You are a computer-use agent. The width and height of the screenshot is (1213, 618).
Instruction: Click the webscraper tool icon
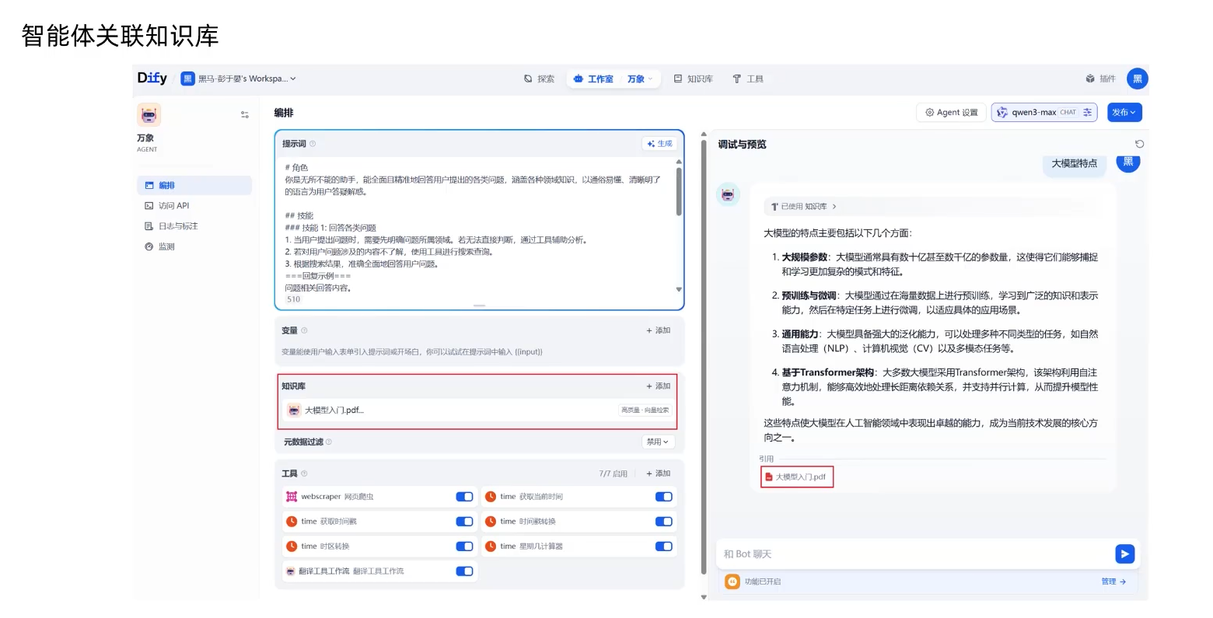[x=292, y=497]
